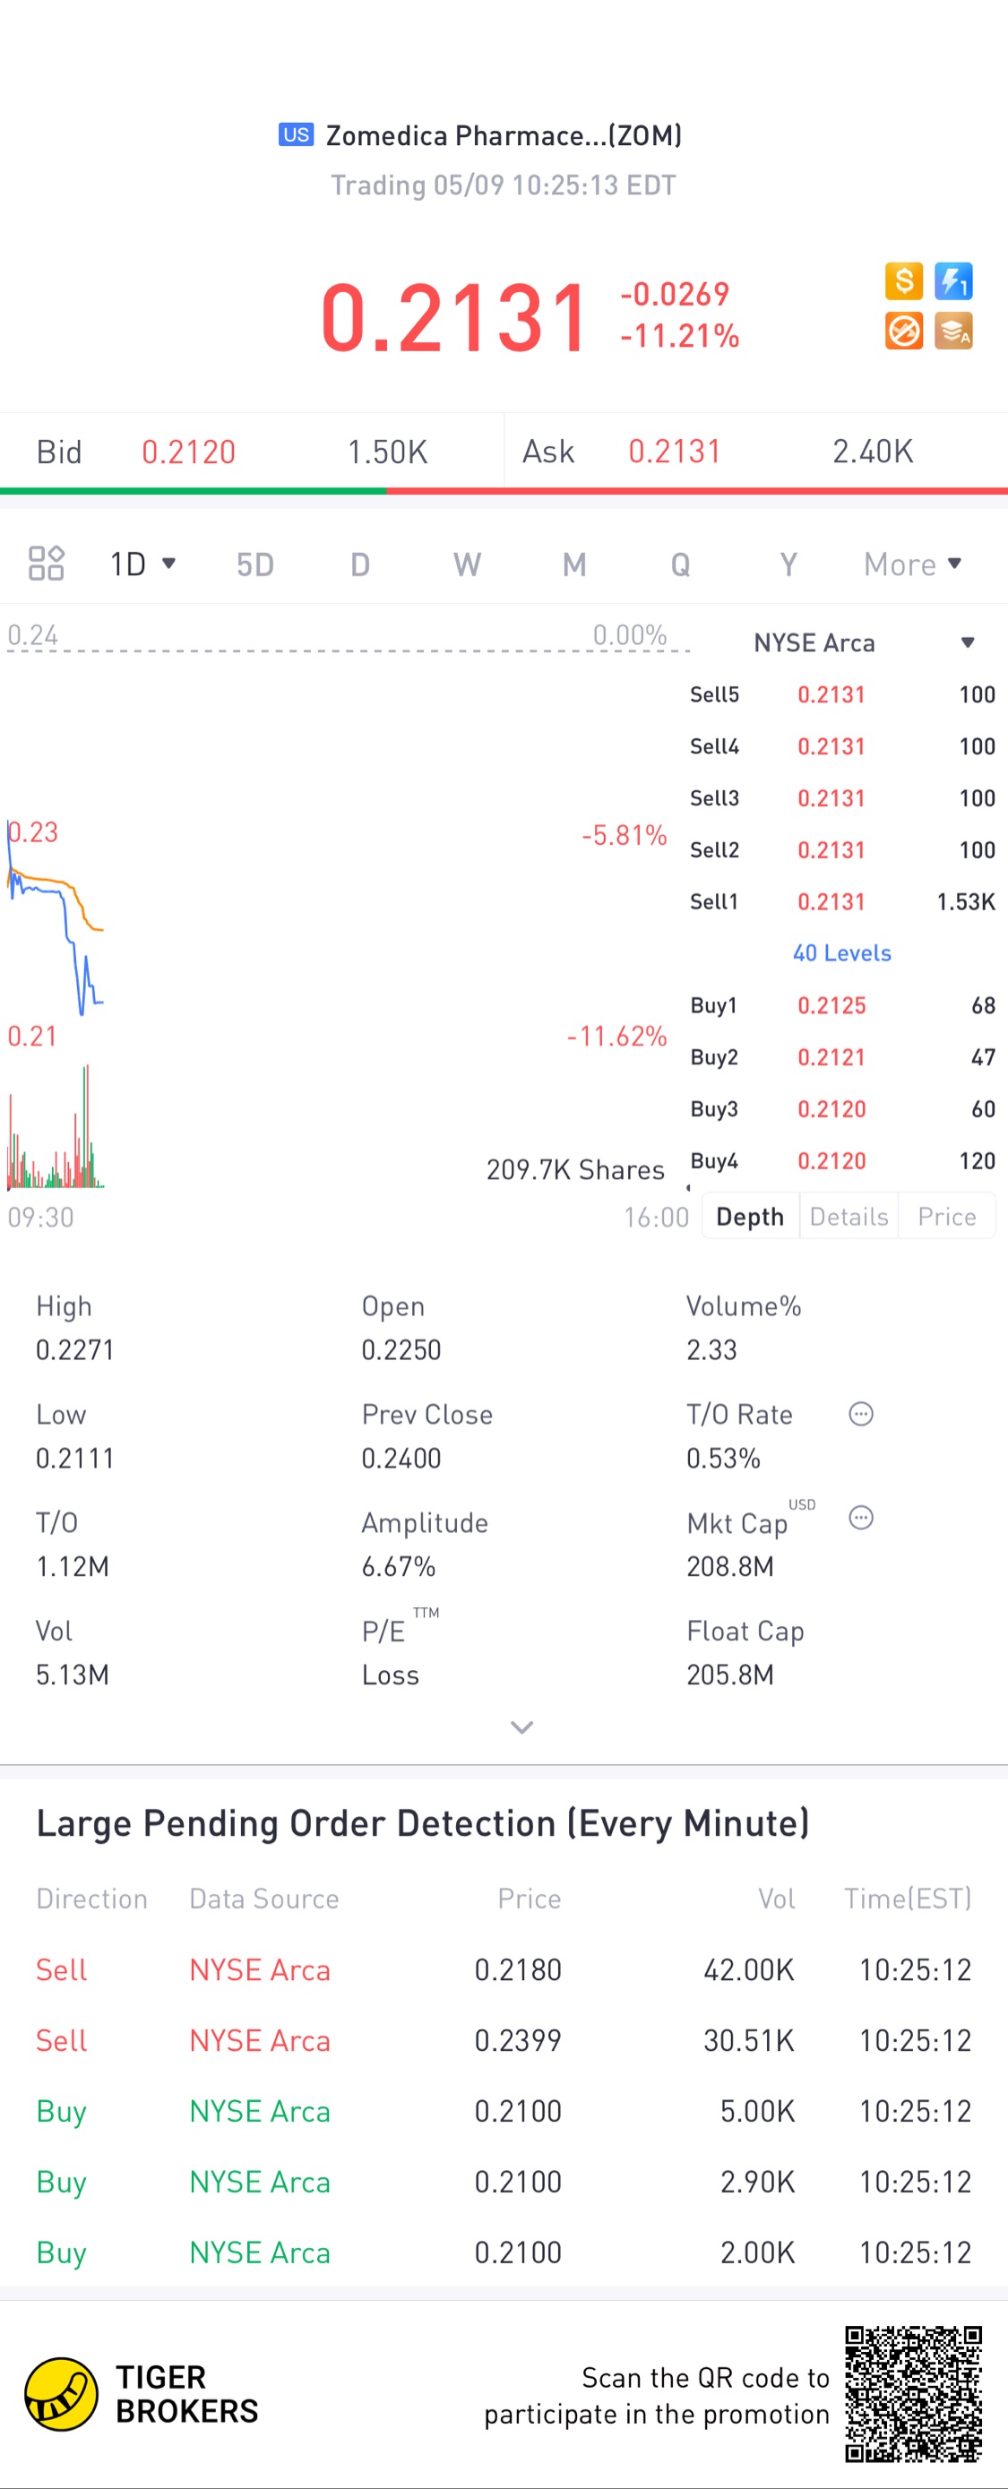Tap the blue lightning bolt icon

(953, 281)
